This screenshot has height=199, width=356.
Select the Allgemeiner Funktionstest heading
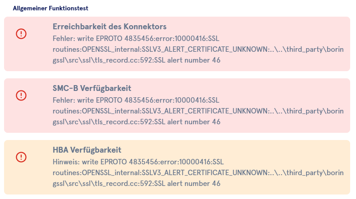coord(50,8)
